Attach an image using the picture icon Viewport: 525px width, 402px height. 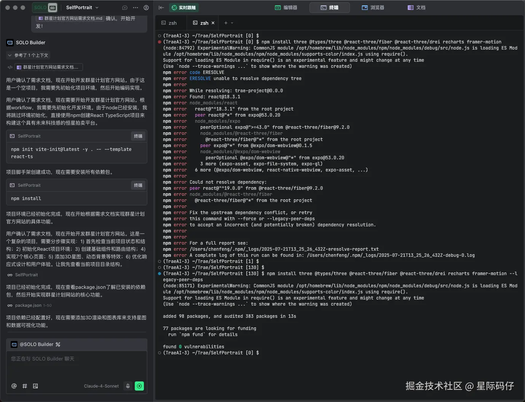tap(35, 386)
